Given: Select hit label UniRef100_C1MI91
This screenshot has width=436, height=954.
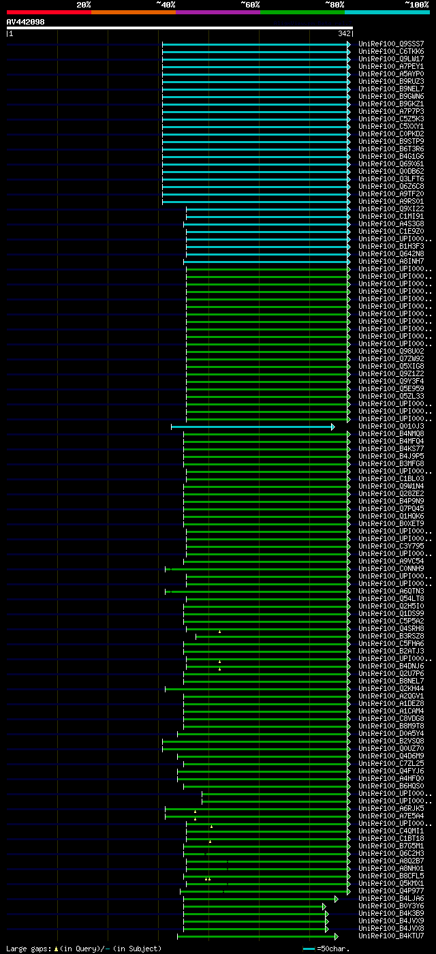Looking at the screenshot, I should 391,216.
